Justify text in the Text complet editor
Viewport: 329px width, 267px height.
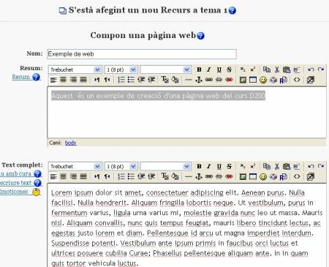(83, 176)
